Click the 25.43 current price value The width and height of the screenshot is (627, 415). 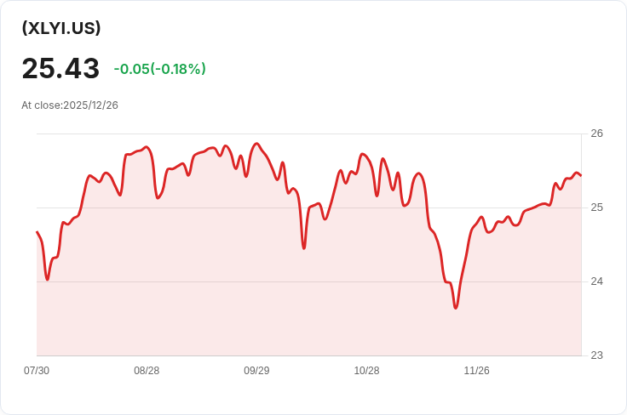click(x=60, y=68)
